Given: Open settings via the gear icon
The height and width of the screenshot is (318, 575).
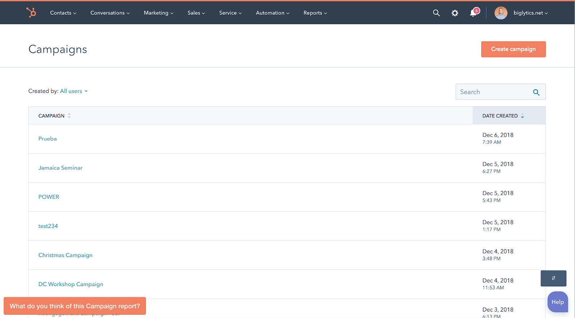Looking at the screenshot, I should [455, 13].
